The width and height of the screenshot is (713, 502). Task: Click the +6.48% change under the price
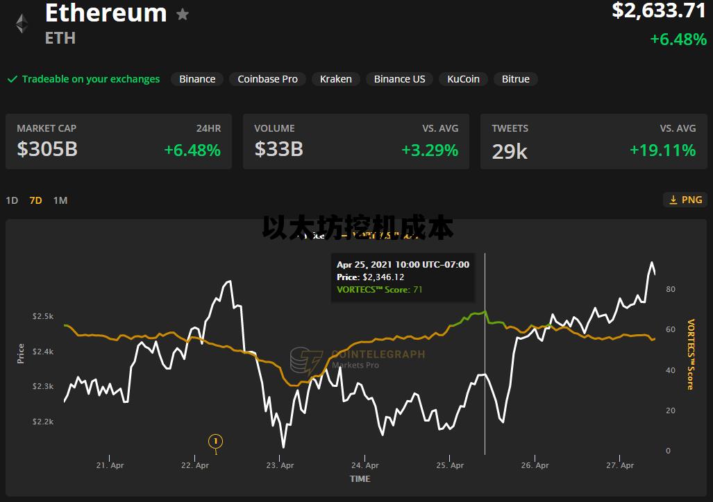coord(678,40)
